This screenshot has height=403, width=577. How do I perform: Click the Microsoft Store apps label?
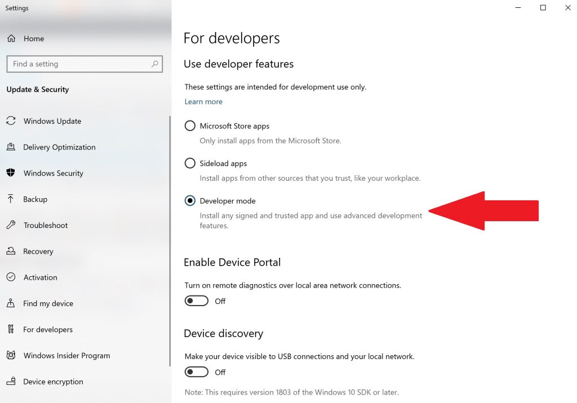coord(234,126)
